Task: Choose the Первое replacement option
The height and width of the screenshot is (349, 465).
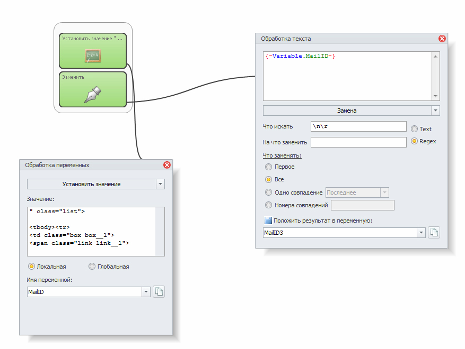Action: (x=269, y=167)
